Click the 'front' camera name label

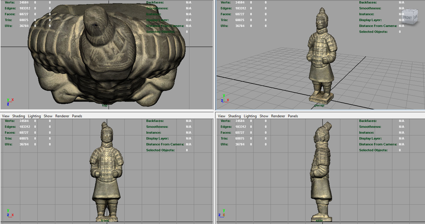105,220
